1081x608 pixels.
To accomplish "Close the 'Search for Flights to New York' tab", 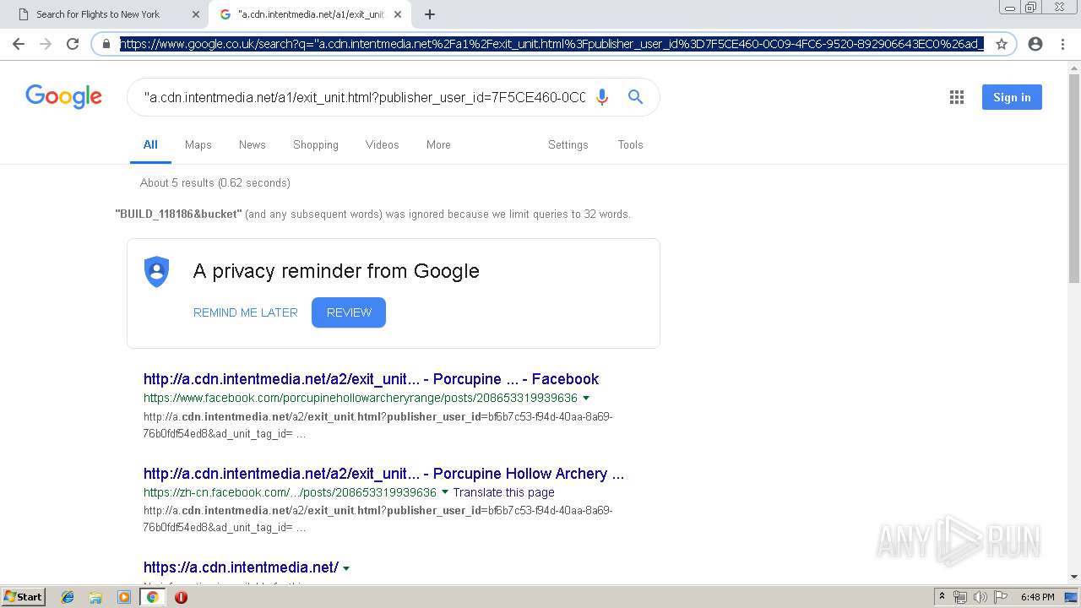I will [196, 14].
